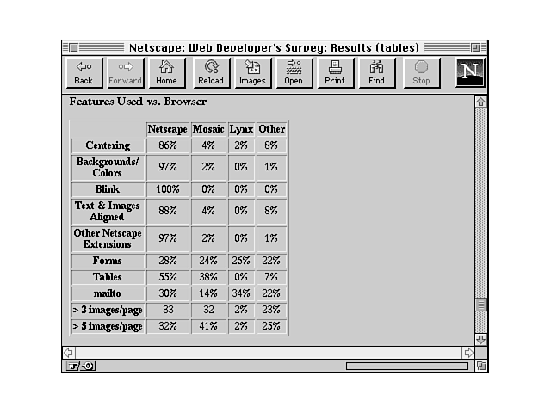The width and height of the screenshot is (551, 413).
Task: Click the Netscape N logo
Action: tap(469, 73)
